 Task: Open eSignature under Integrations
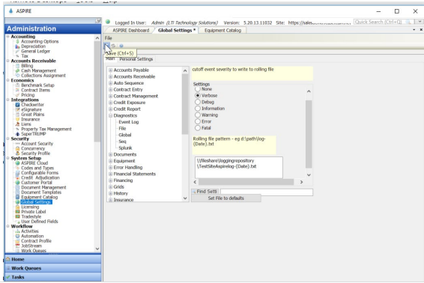[31, 109]
